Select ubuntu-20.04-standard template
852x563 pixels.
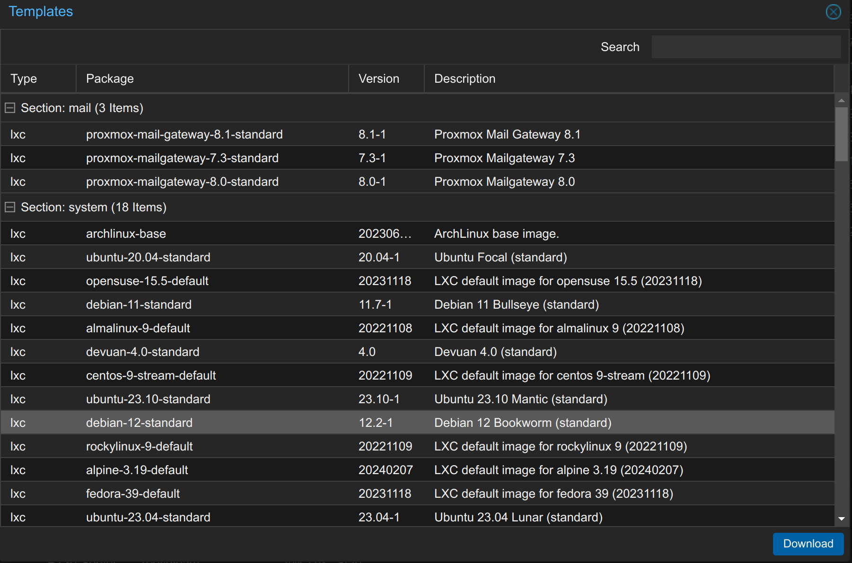click(417, 257)
